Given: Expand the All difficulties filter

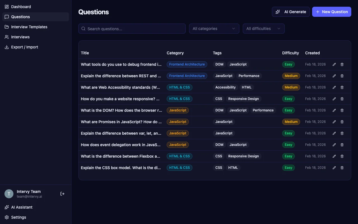Looking at the screenshot, I should 263,29.
